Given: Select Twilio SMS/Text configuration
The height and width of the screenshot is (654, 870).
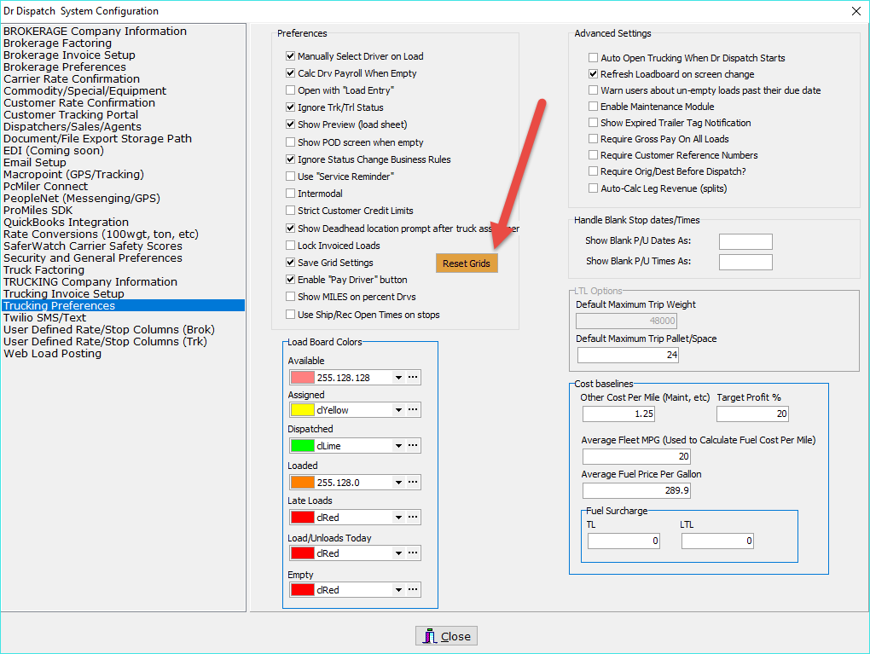Looking at the screenshot, I should pyautogui.click(x=44, y=318).
